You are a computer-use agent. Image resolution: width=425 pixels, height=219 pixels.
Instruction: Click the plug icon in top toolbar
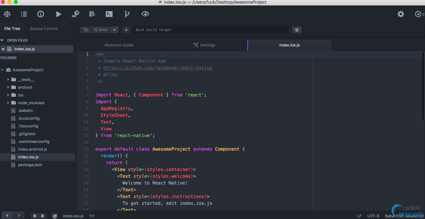(x=75, y=14)
